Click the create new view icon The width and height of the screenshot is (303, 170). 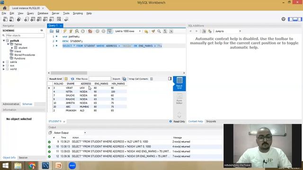coord(39,19)
